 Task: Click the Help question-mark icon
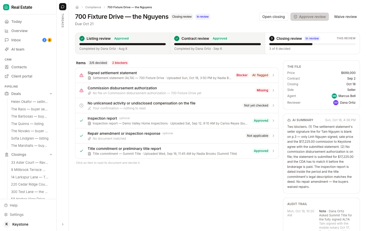[x=6, y=205]
